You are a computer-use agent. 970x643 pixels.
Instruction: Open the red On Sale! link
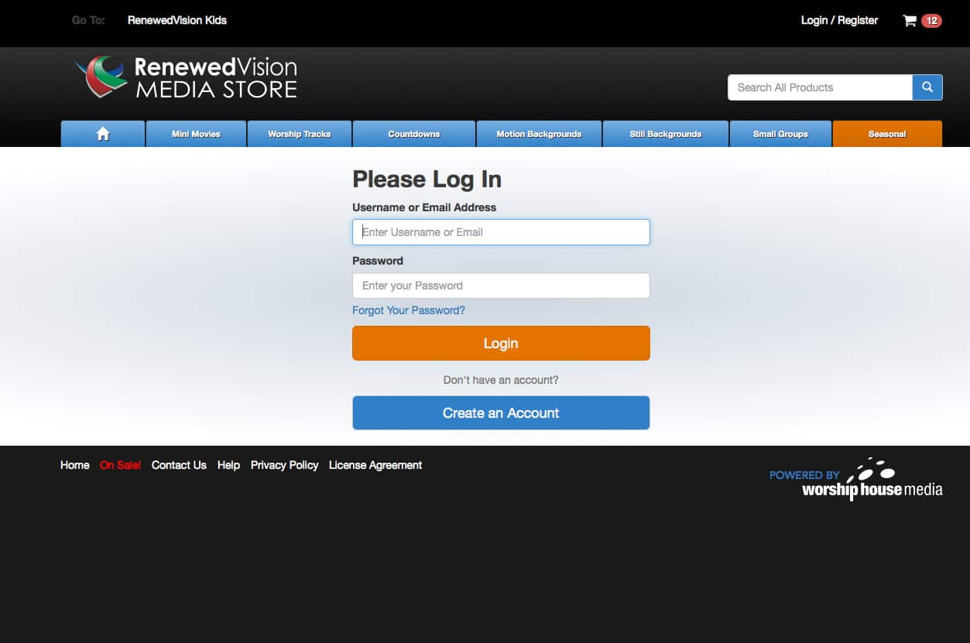click(121, 465)
